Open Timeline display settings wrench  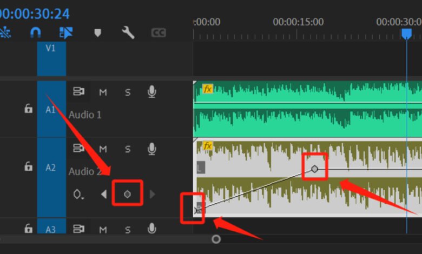128,32
